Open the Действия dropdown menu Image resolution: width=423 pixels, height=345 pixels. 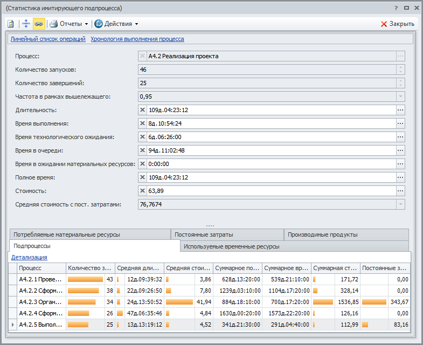pos(116,24)
